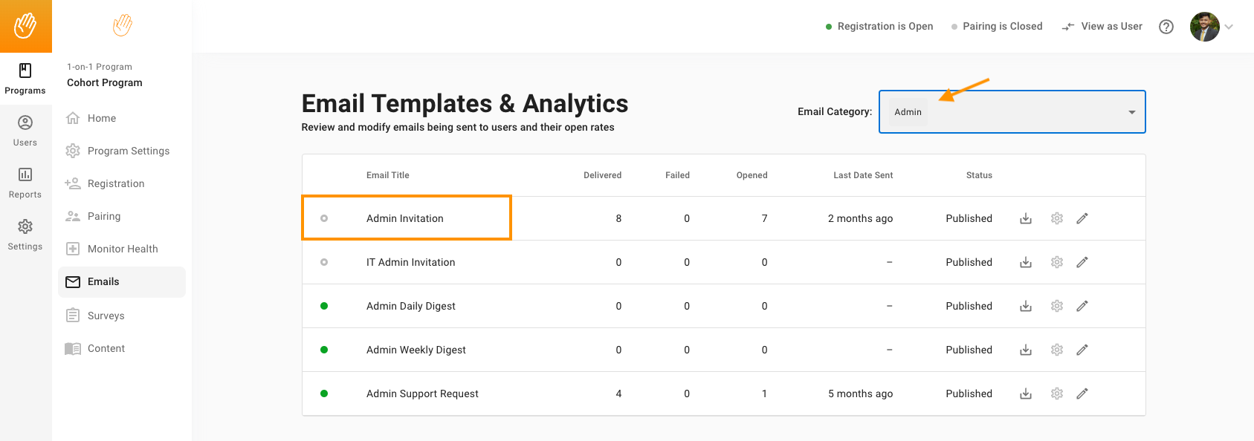This screenshot has width=1254, height=441.
Task: Toggle the Admin Invitation status dot
Action: point(324,218)
